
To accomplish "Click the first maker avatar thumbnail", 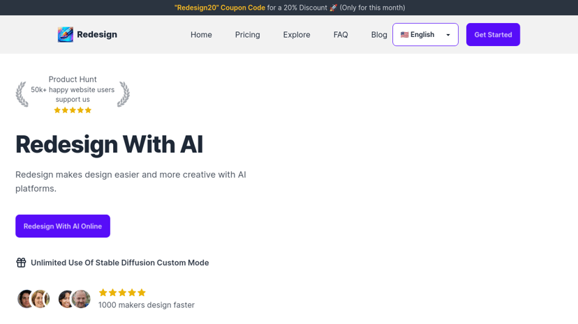I will pos(25,299).
